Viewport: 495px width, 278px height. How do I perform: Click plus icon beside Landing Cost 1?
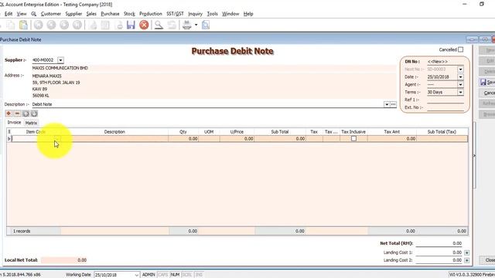(466, 253)
